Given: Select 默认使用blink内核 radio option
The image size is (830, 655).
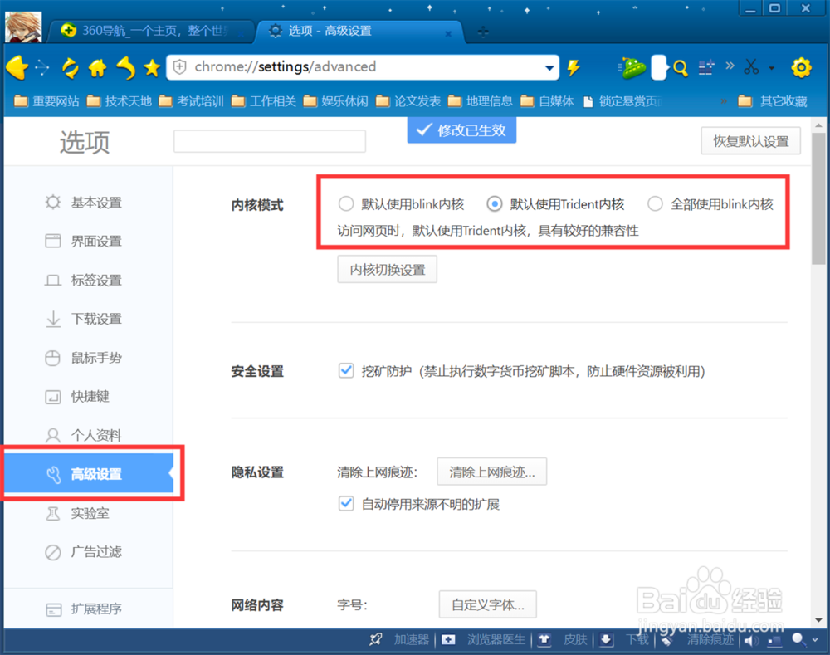Looking at the screenshot, I should point(346,204).
